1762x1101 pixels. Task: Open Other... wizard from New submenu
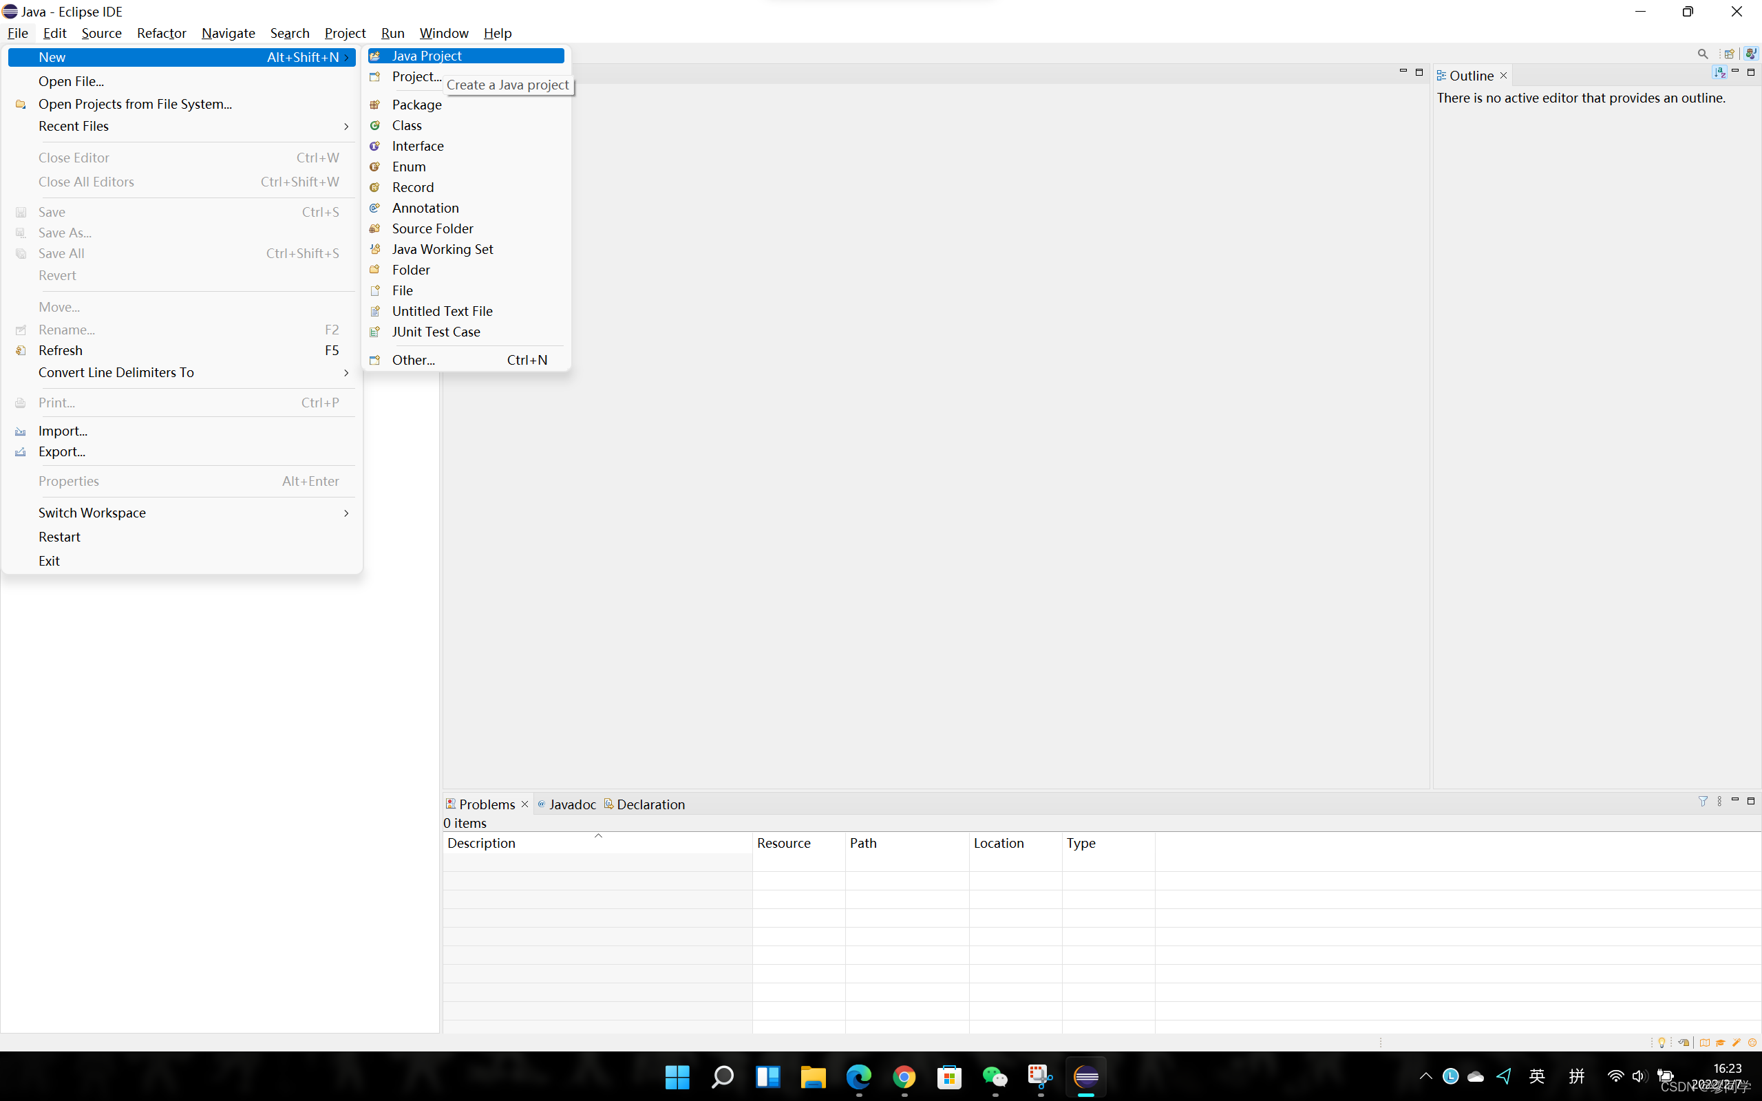466,360
